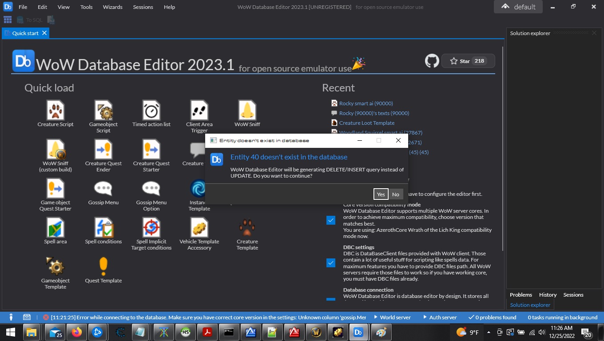Open the Gossip Menu Option editor
Screen dimensions: 604x341
click(x=151, y=195)
